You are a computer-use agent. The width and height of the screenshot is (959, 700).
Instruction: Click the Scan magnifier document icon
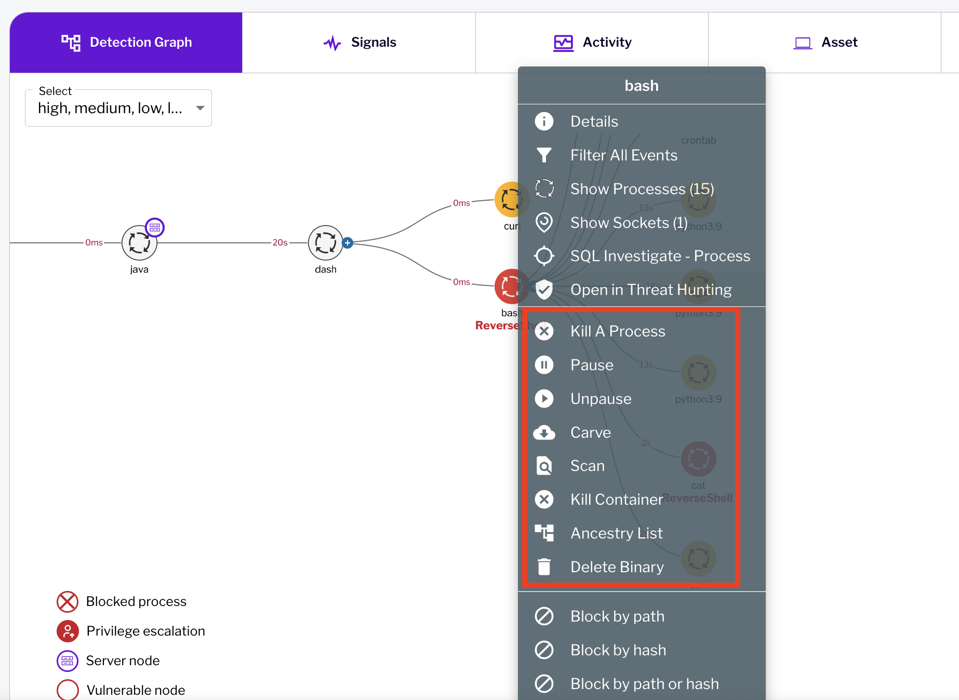(544, 466)
